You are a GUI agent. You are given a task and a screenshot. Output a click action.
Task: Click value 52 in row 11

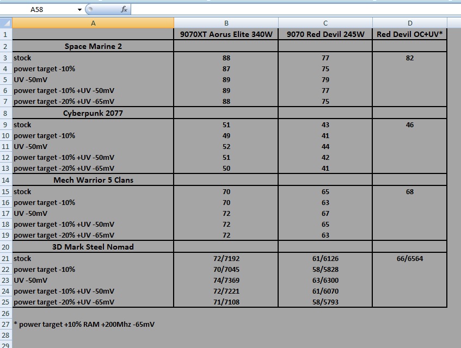(226, 147)
